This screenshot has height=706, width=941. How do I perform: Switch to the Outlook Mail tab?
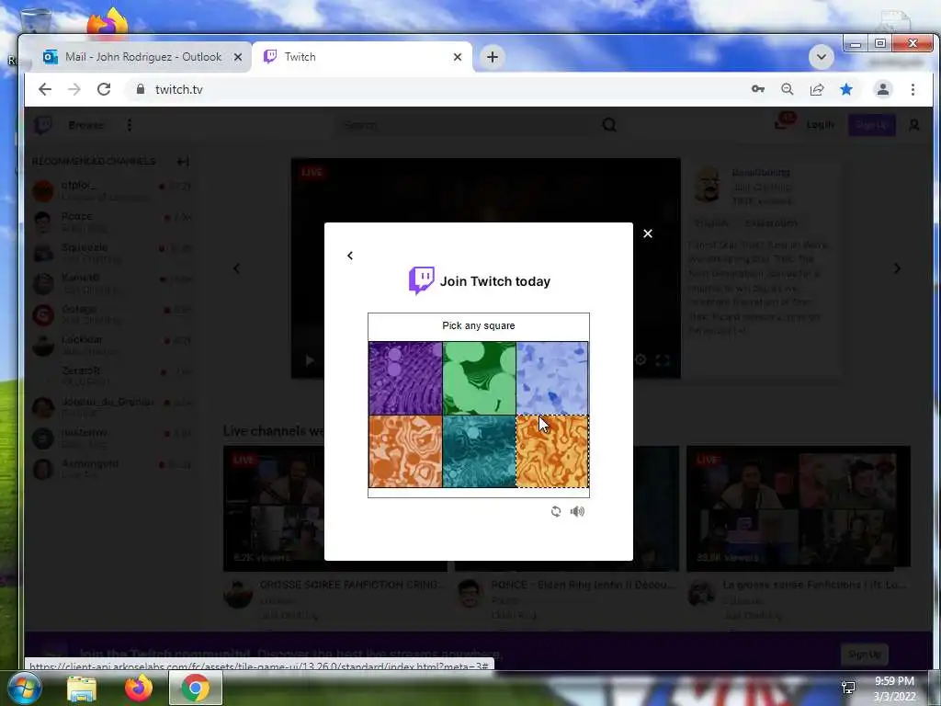142,57
